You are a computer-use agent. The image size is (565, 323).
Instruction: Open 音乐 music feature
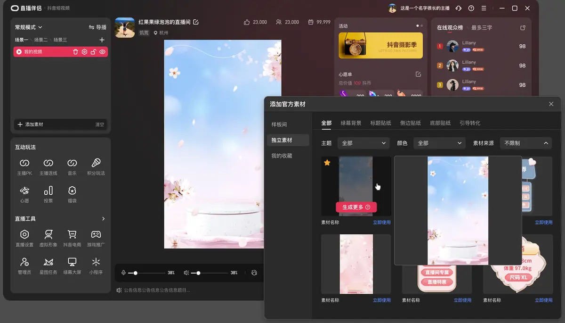pos(72,167)
